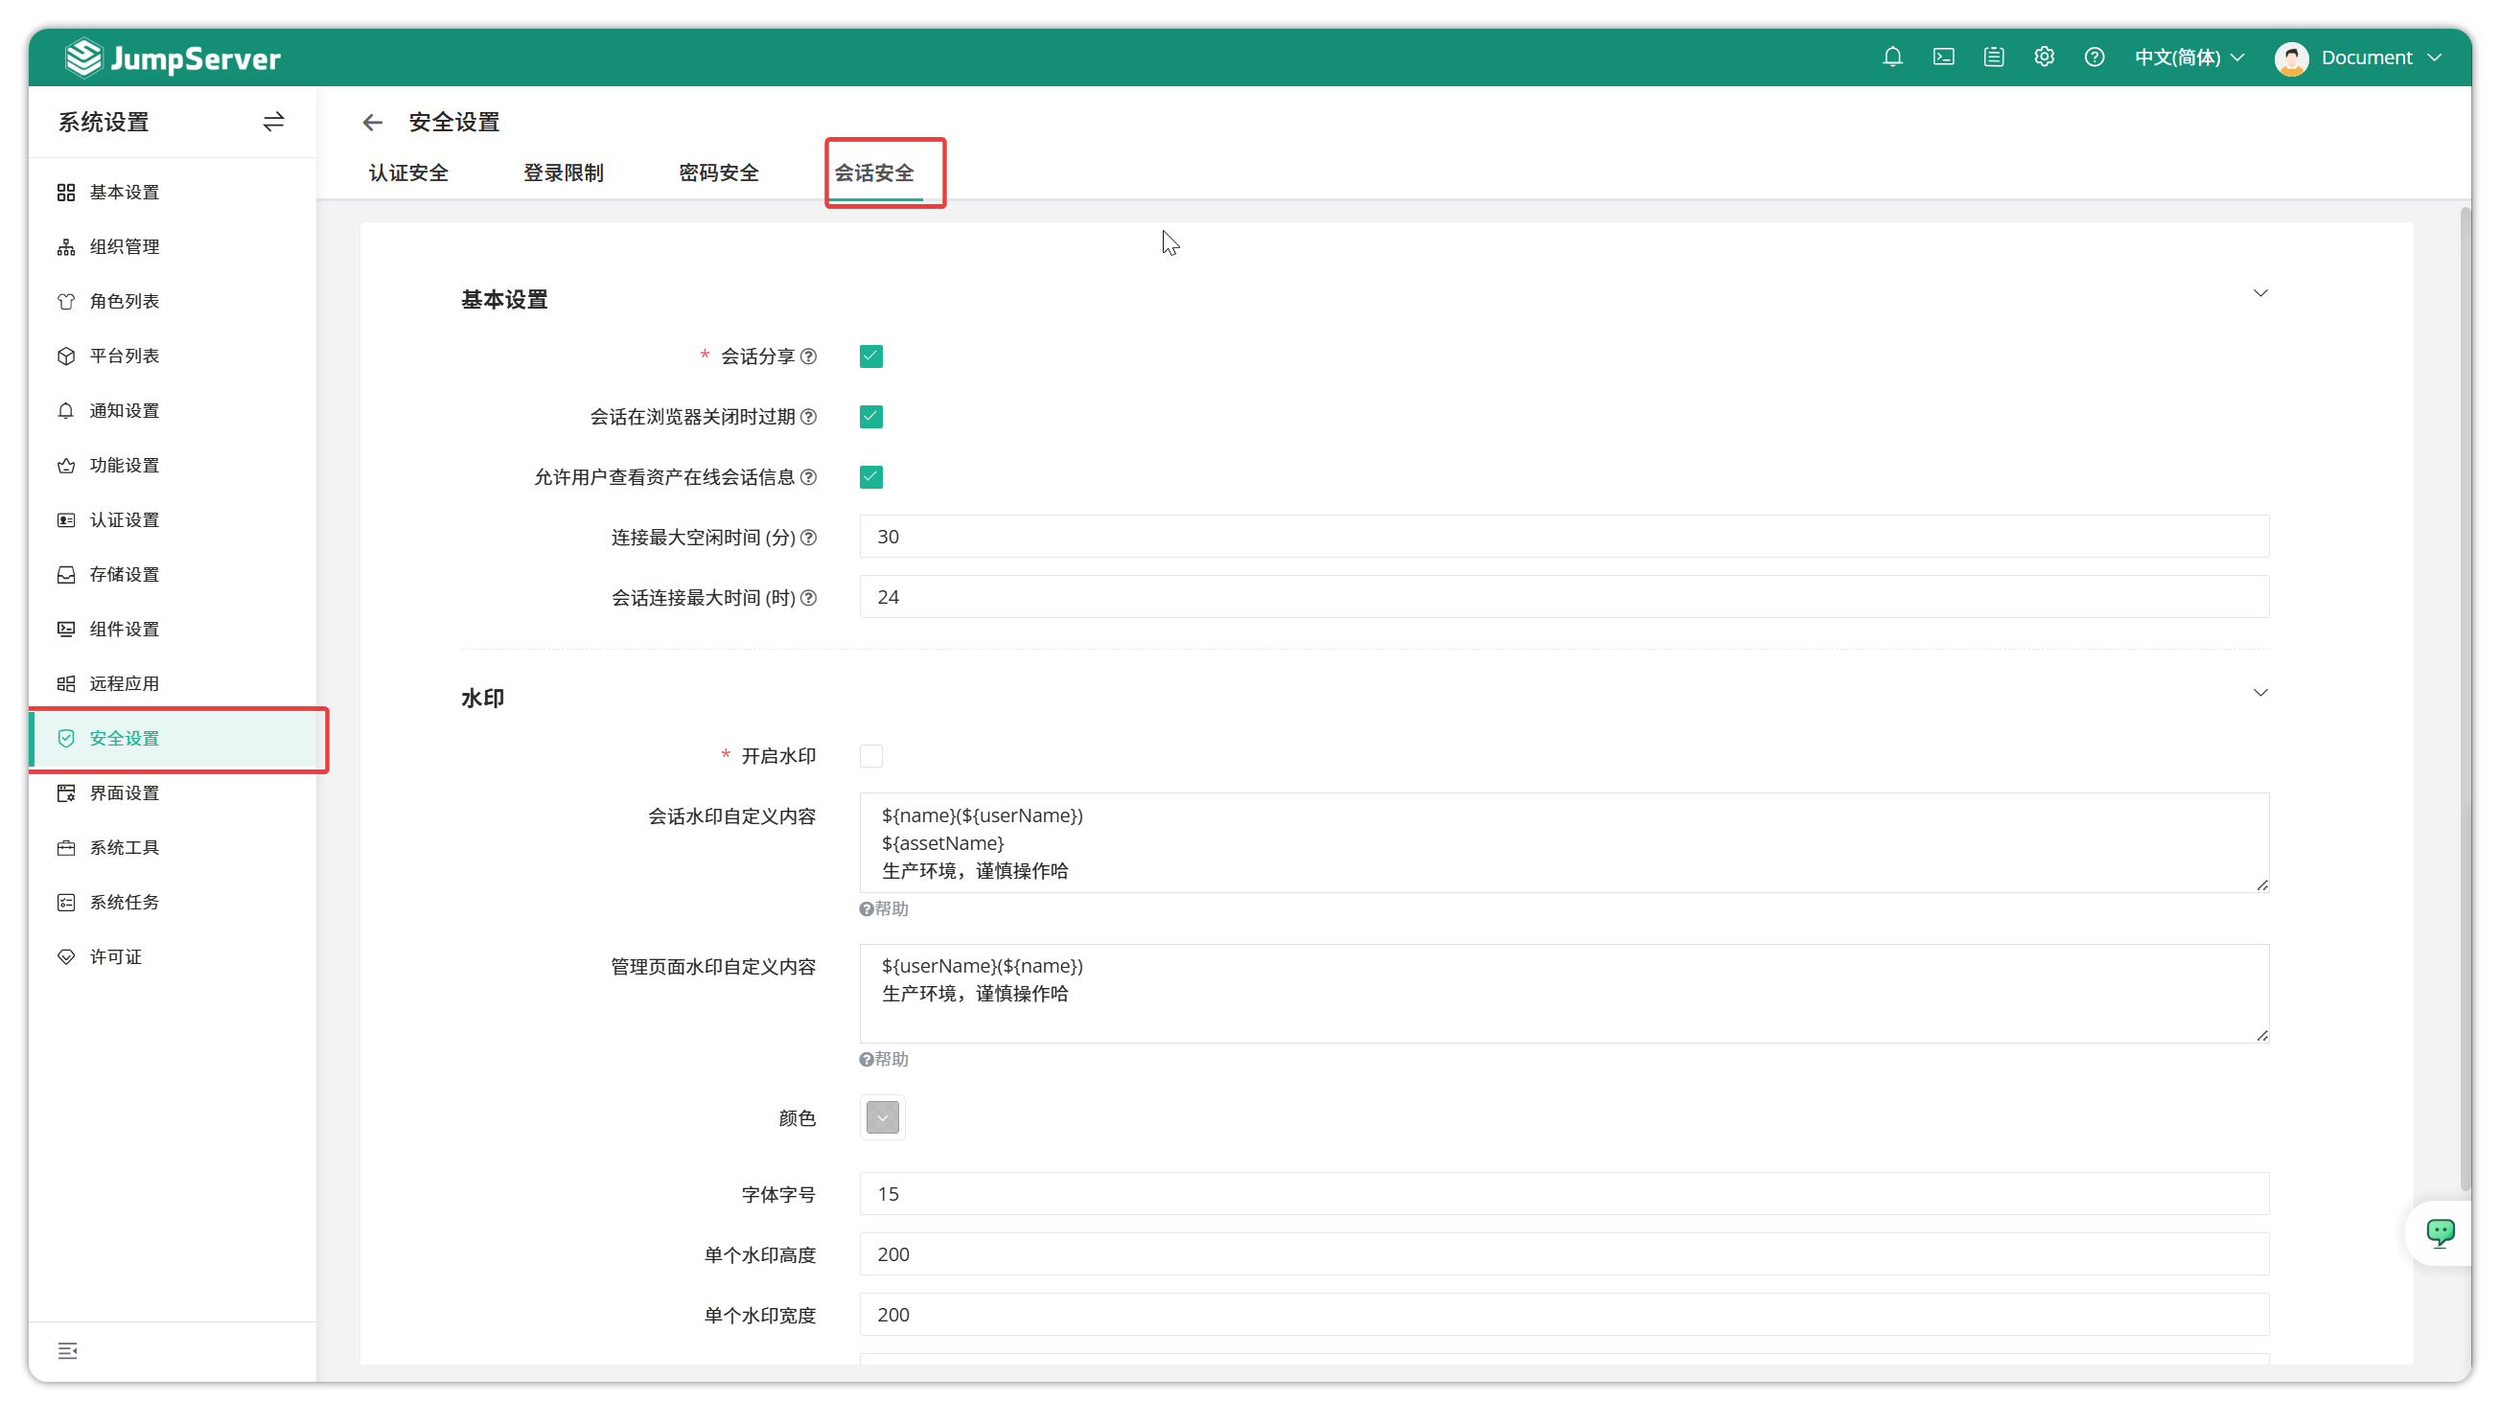The height and width of the screenshot is (1401, 2501).
Task: Enable the 开启水印 checkbox
Action: coord(869,756)
